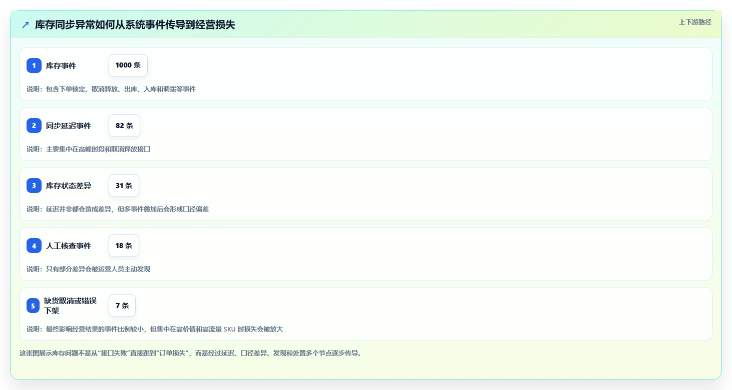
Task: Click step number 5 badge
Action: [x=33, y=305]
